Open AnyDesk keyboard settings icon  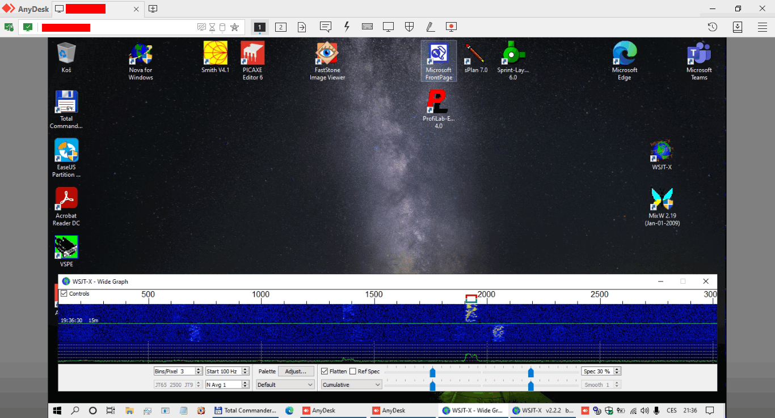pos(367,27)
